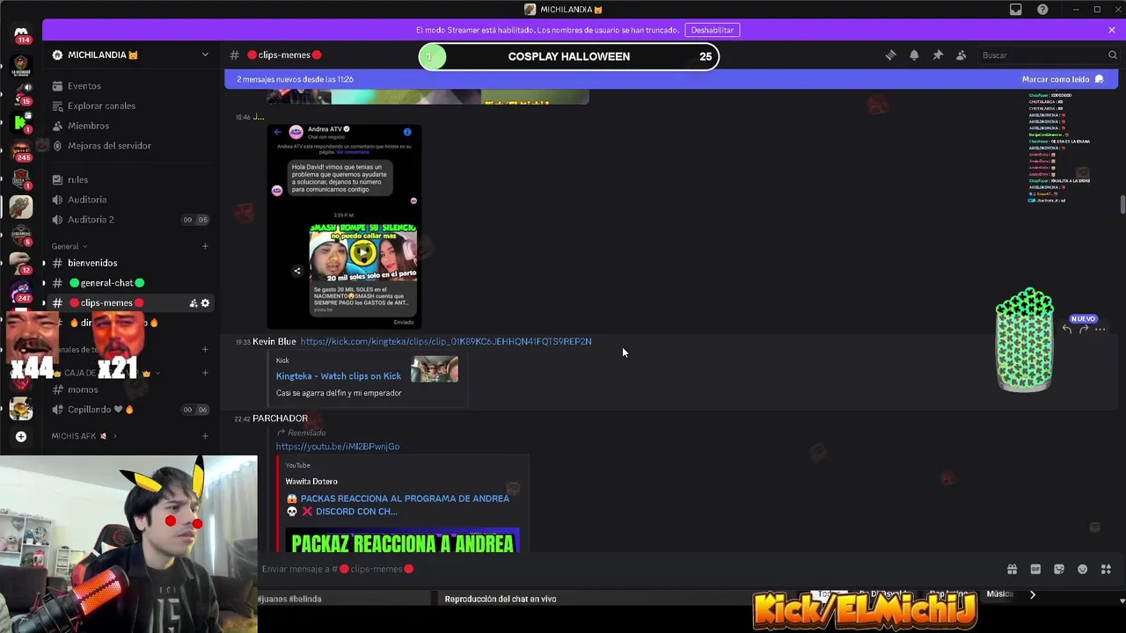Add a channel to CAJA DE category
The width and height of the screenshot is (1126, 633).
point(205,373)
